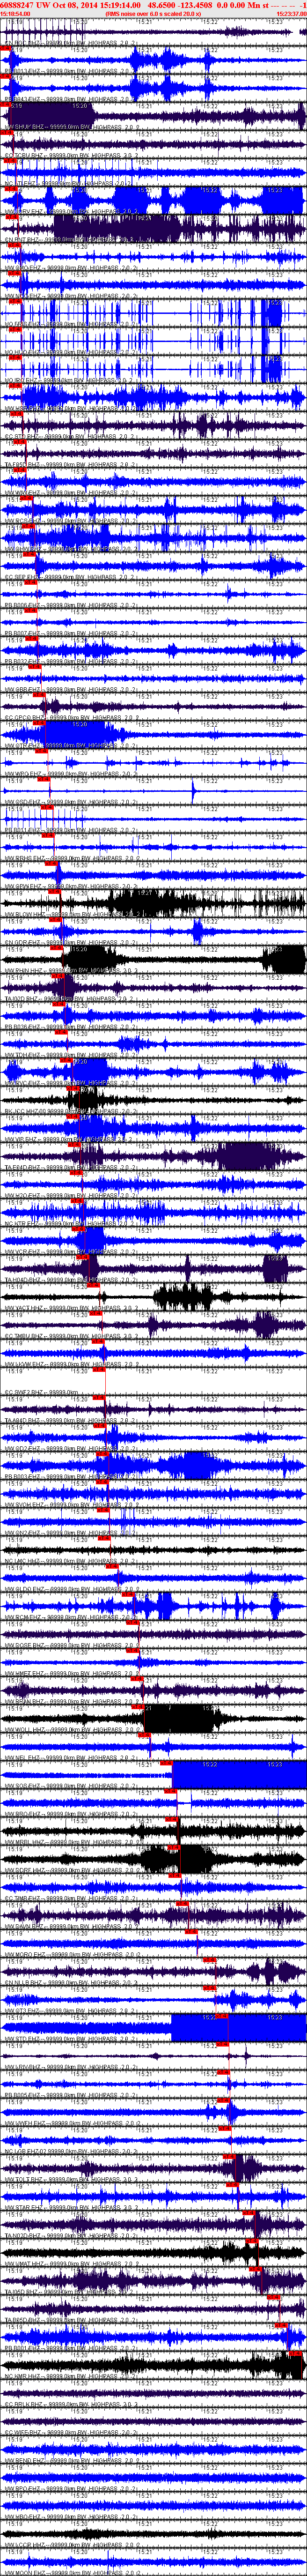Select the end time '15:23:37.00' label
This screenshot has height=2576, width=307.
(291, 14)
